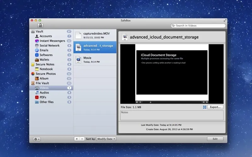Open the Accounts category
The height and width of the screenshot is (157, 252).
46,36
